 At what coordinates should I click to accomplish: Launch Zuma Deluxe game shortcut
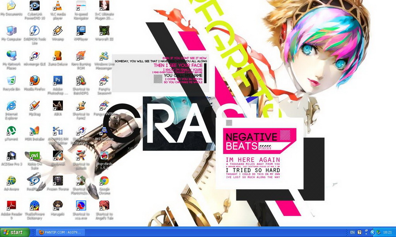58,56
